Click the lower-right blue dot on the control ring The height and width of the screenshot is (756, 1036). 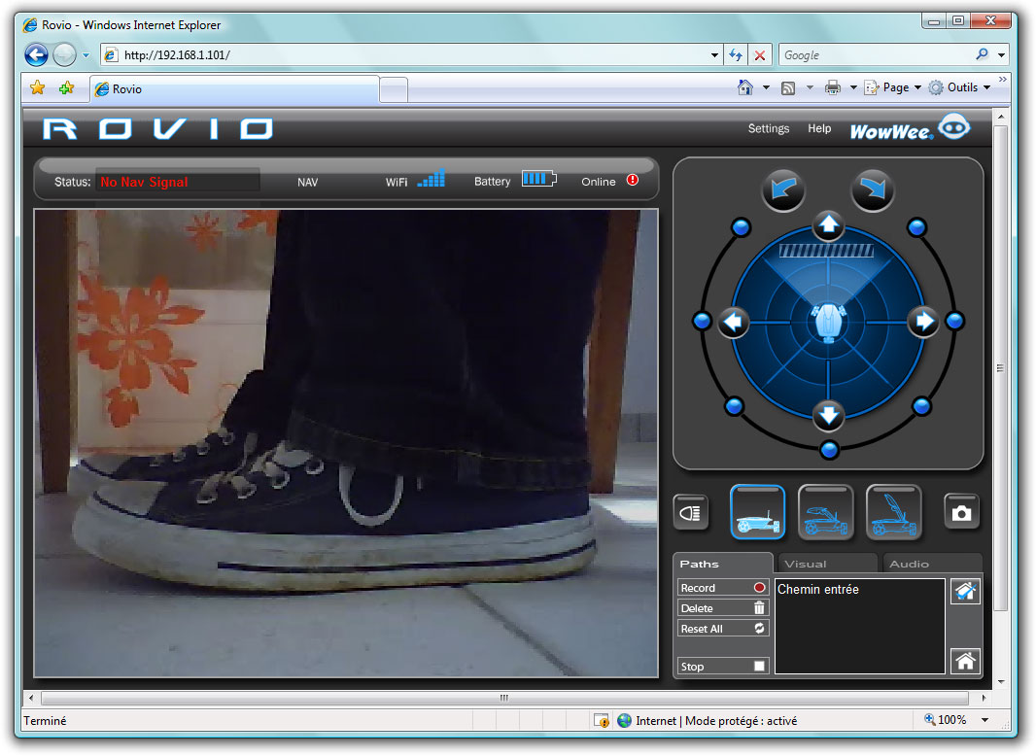click(921, 406)
